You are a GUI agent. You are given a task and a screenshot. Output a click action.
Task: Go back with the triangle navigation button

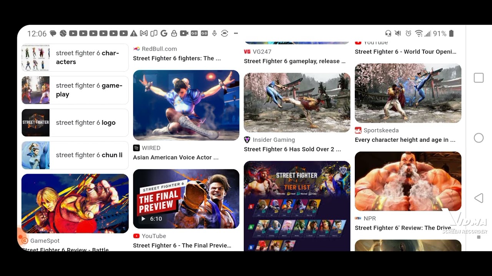pyautogui.click(x=479, y=198)
